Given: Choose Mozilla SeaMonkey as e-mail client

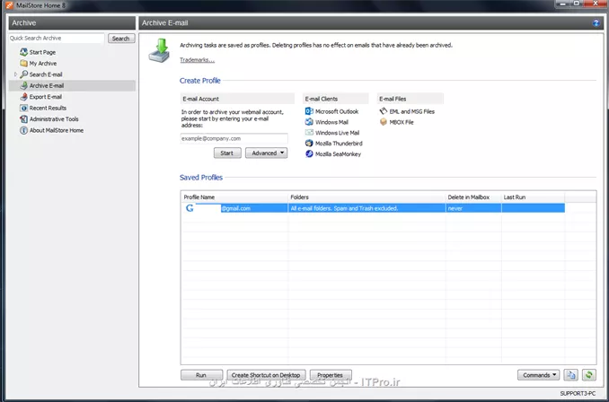Looking at the screenshot, I should pos(338,154).
